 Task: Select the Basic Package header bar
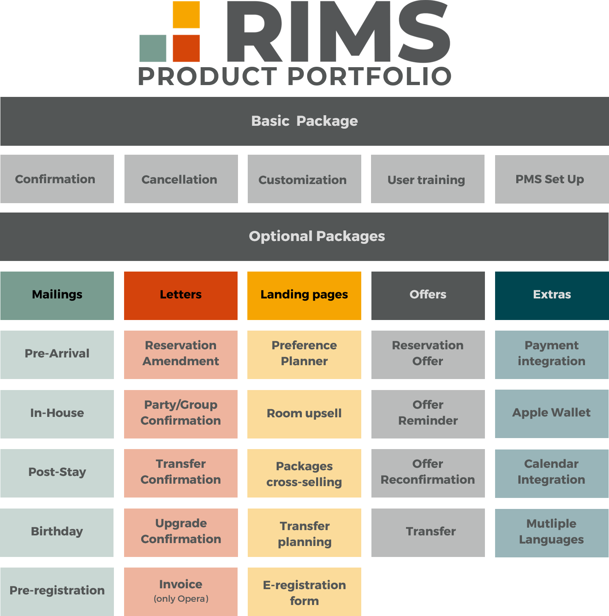[304, 121]
